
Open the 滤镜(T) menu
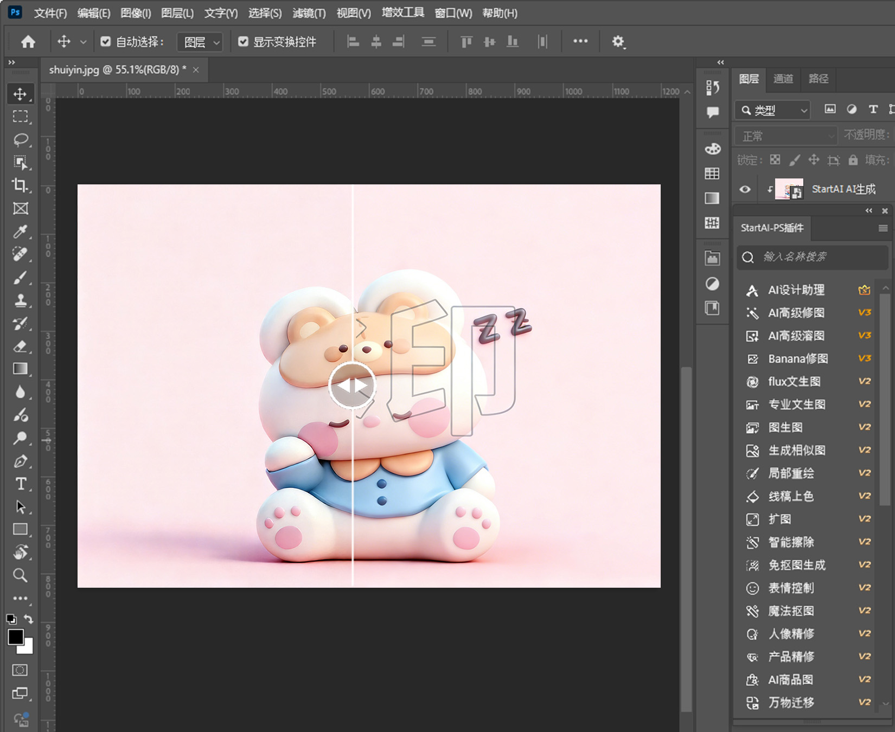[309, 13]
